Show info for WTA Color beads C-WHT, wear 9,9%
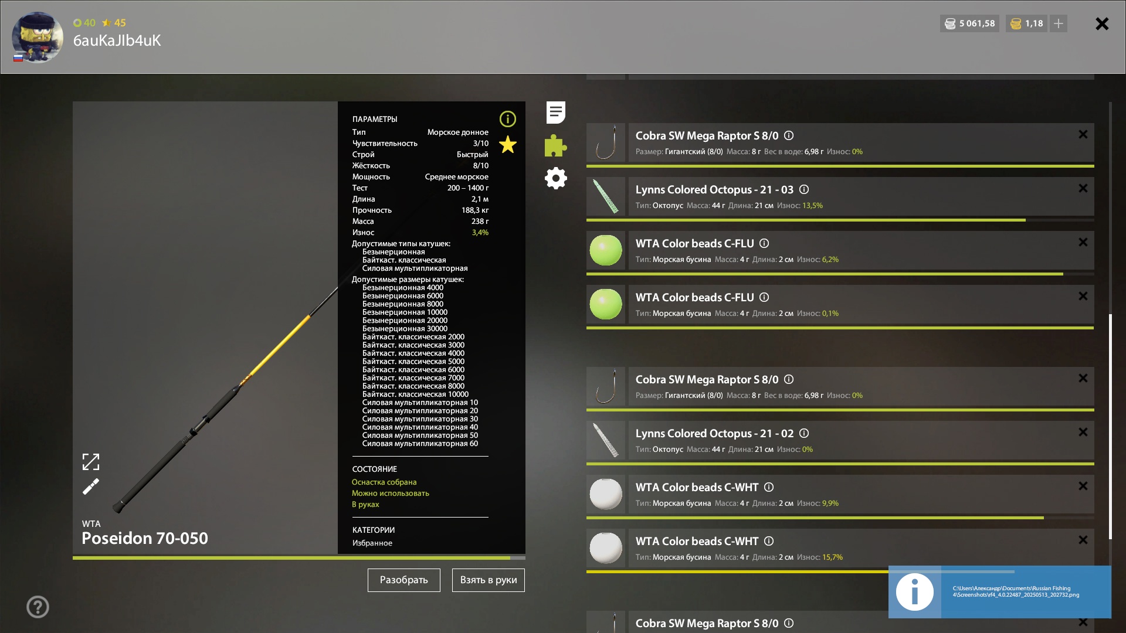Image resolution: width=1126 pixels, height=633 pixels. click(x=769, y=487)
